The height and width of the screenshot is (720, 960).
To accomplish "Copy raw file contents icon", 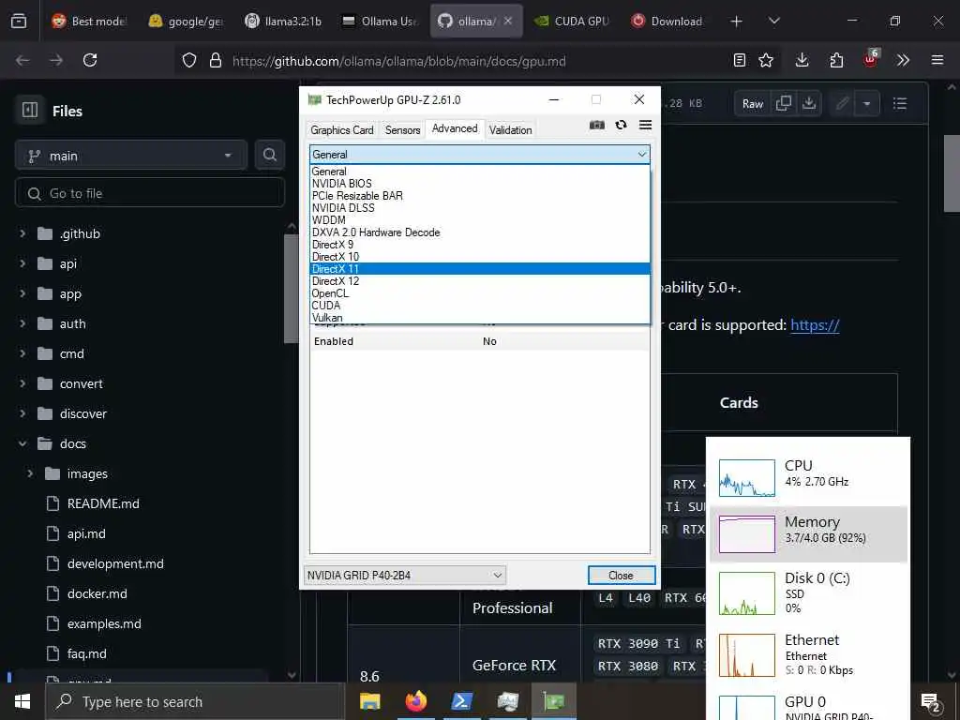I will 784,103.
